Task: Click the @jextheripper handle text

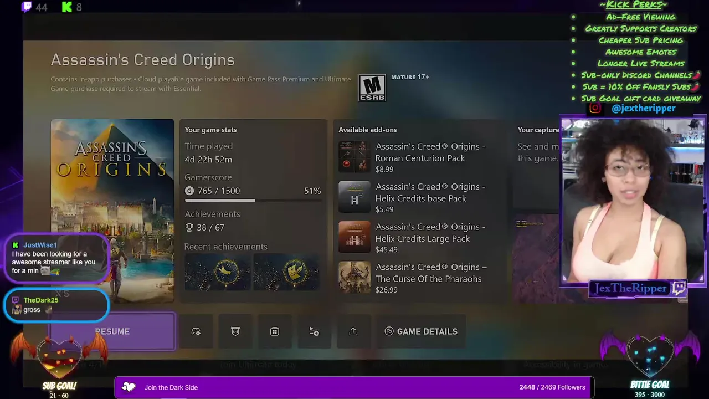Action: (644, 109)
